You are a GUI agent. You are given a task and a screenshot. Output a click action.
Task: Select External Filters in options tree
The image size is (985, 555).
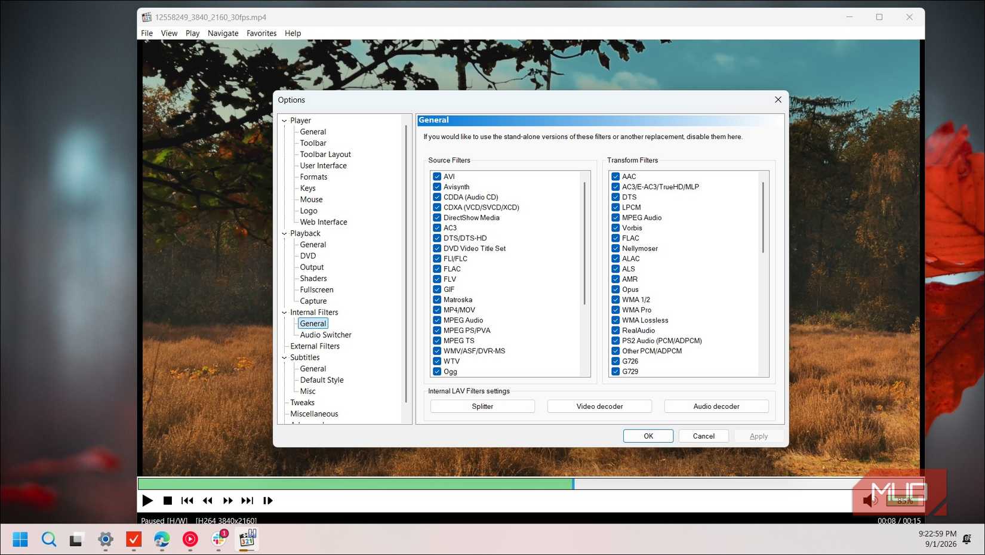(315, 346)
